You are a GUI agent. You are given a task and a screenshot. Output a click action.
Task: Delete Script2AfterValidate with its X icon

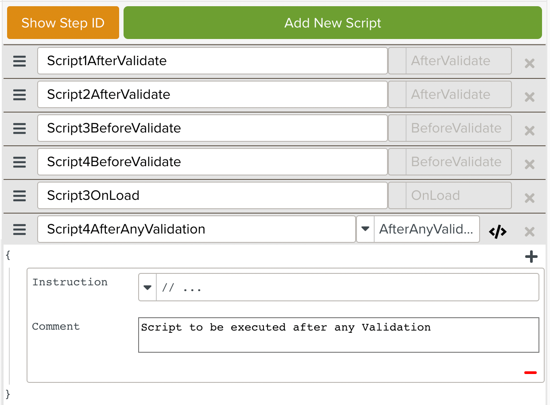point(530,97)
